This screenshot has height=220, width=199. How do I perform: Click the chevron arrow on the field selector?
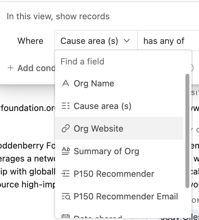pos(127,41)
